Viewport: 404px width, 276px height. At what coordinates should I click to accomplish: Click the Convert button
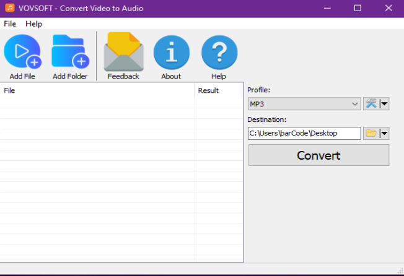[x=318, y=155]
